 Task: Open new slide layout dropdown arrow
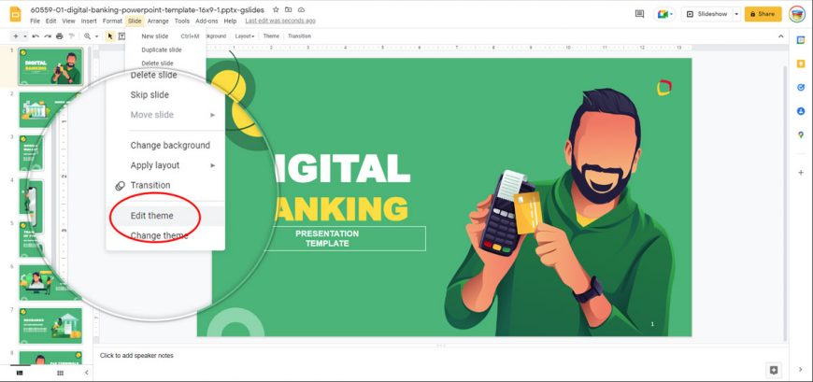pyautogui.click(x=25, y=36)
